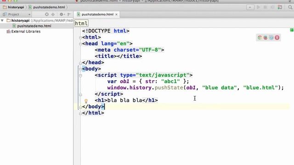Open in Opera browser icon

[x=277, y=38]
